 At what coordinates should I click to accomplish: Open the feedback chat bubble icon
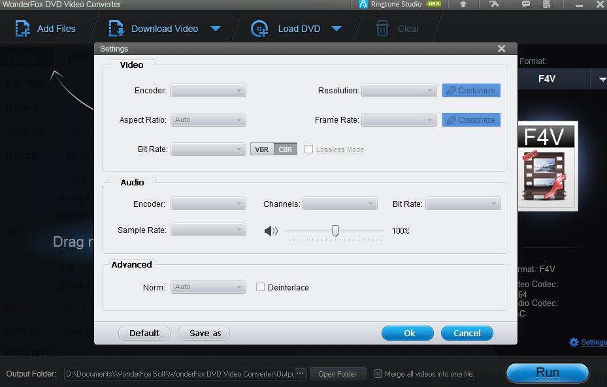point(526,5)
